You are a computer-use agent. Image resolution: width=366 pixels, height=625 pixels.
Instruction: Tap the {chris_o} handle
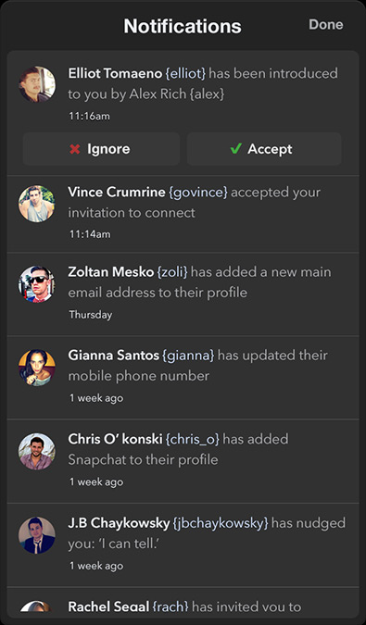(192, 439)
